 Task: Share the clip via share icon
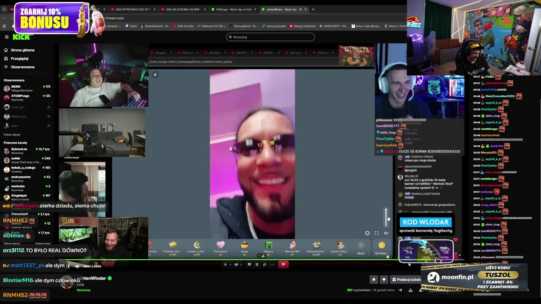click(x=400, y=290)
